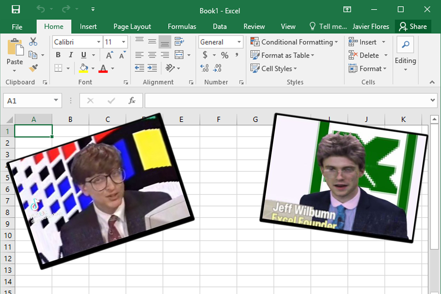Open Cell Styles menu
Viewport: 441px width, 294px height.
click(x=274, y=68)
